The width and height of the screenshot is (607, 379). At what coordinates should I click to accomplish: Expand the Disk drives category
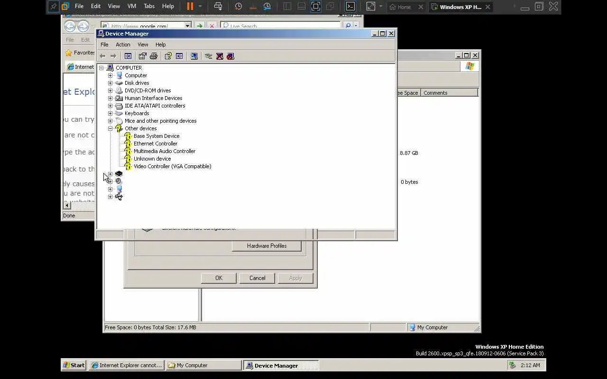pyautogui.click(x=110, y=83)
